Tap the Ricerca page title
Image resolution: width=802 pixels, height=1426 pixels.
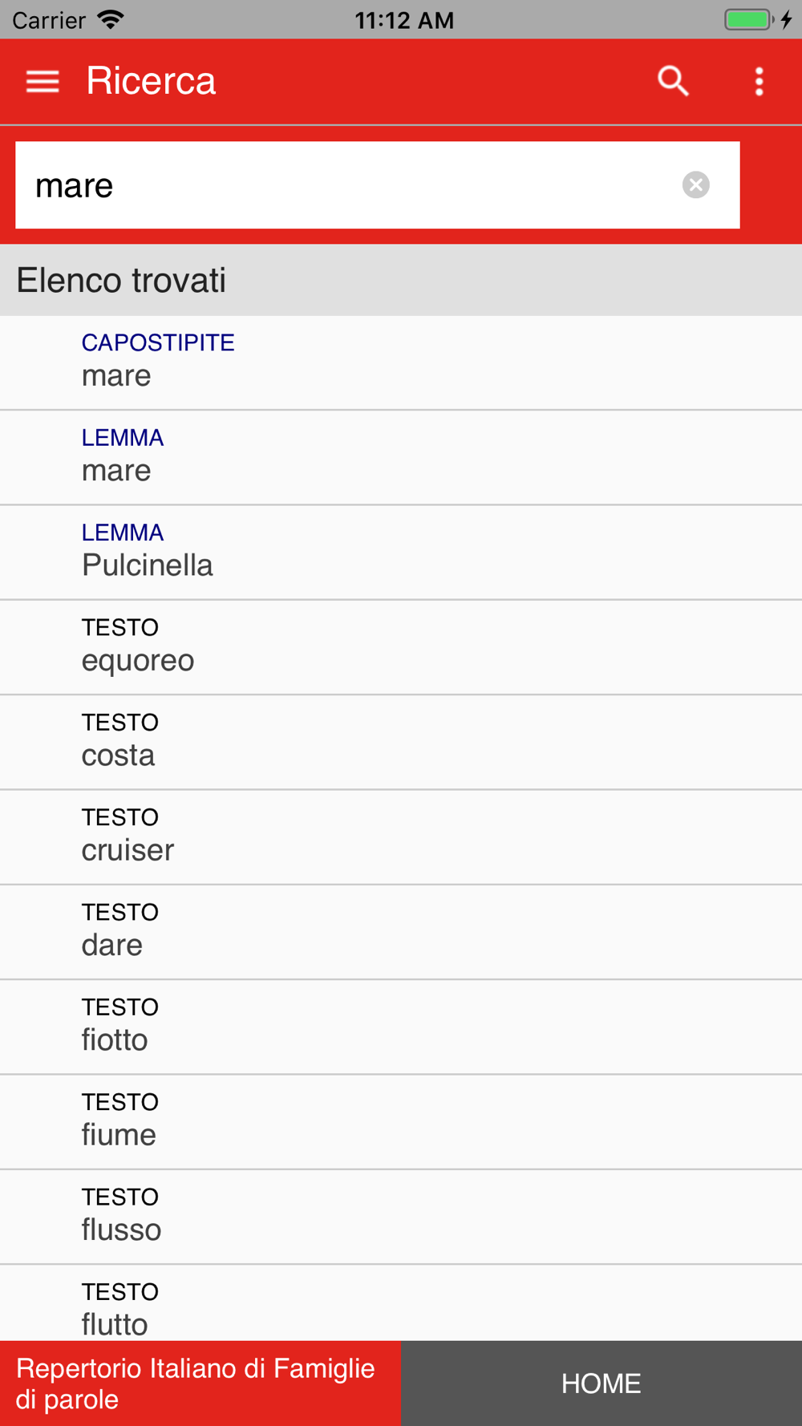[x=151, y=81]
